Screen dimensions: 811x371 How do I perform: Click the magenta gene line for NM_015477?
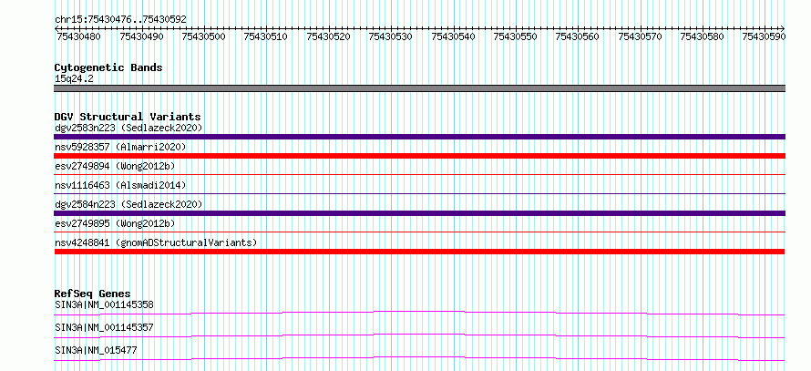tap(419, 358)
